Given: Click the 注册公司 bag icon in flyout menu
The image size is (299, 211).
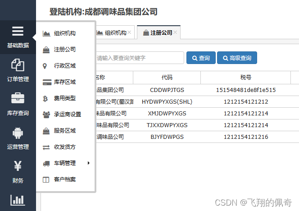Looking at the screenshot, I should (x=46, y=50).
